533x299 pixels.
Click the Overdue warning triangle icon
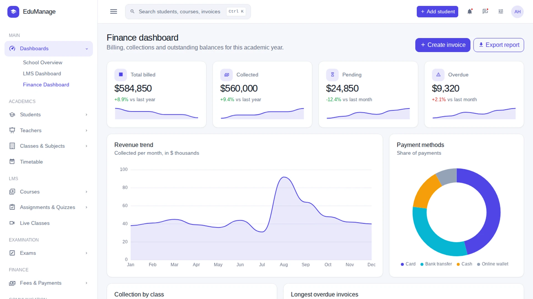tap(438, 74)
